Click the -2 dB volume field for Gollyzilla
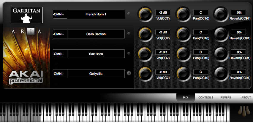The image size is (253, 123). pos(163,72)
